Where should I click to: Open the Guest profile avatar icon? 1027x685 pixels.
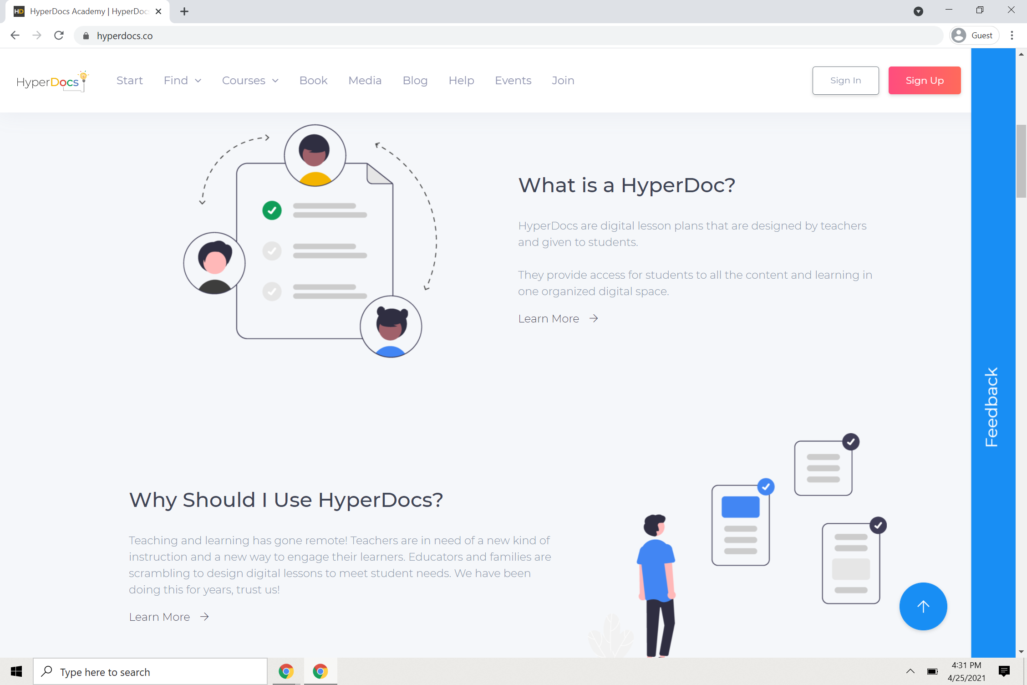coord(958,35)
